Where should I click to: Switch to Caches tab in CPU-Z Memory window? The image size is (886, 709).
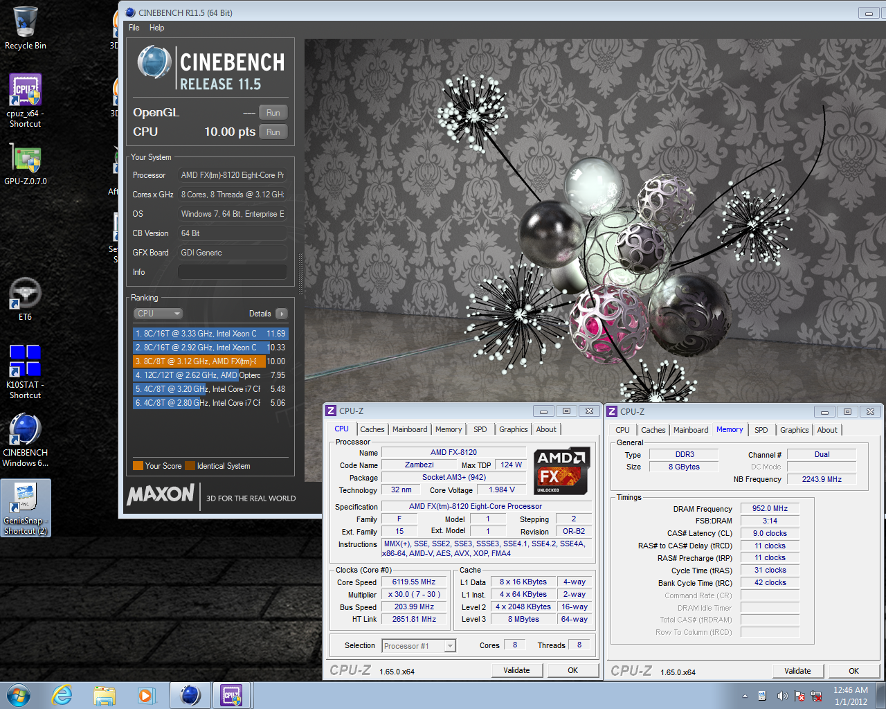point(653,430)
